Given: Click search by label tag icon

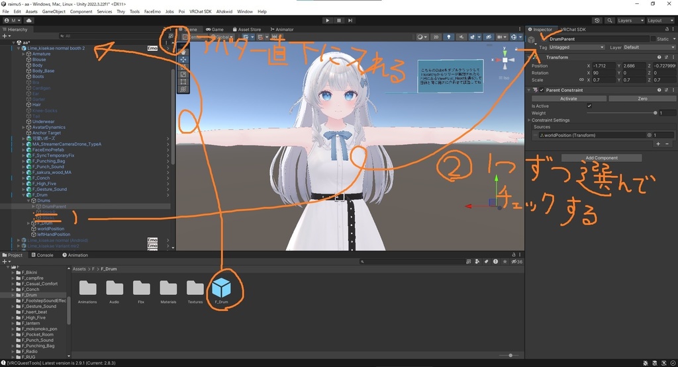Looking at the screenshot, I should (487, 262).
